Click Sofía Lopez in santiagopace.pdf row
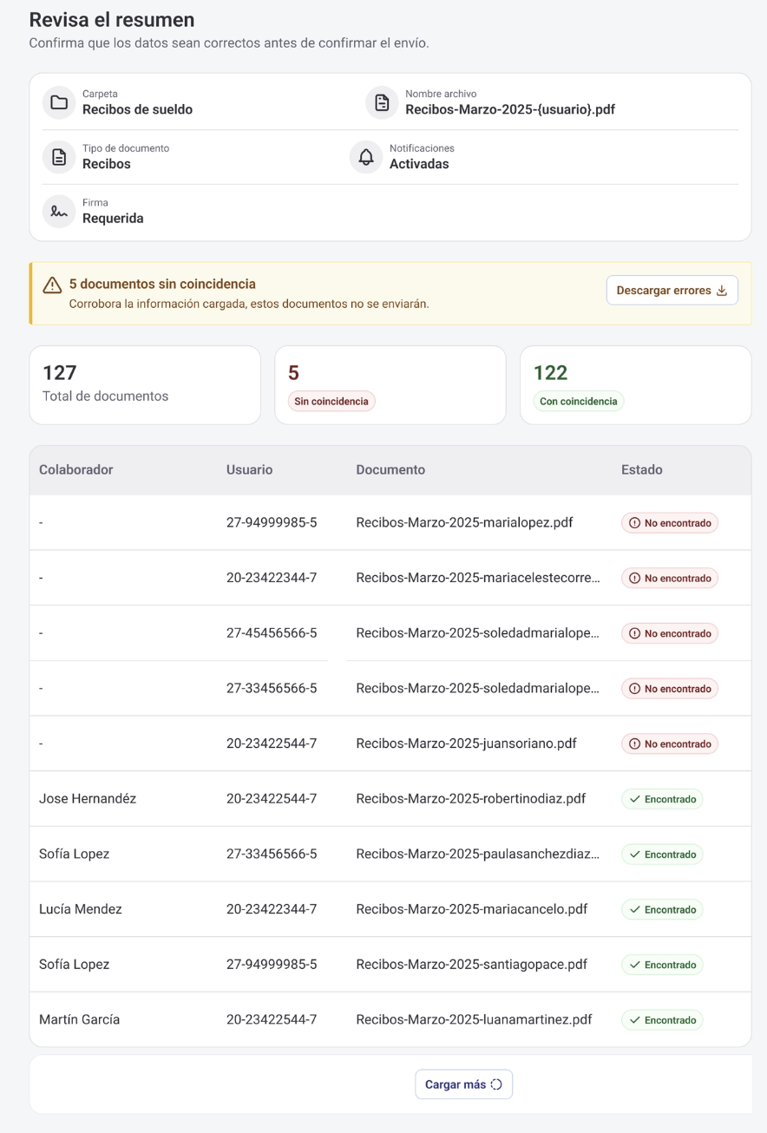767x1133 pixels. tap(75, 965)
